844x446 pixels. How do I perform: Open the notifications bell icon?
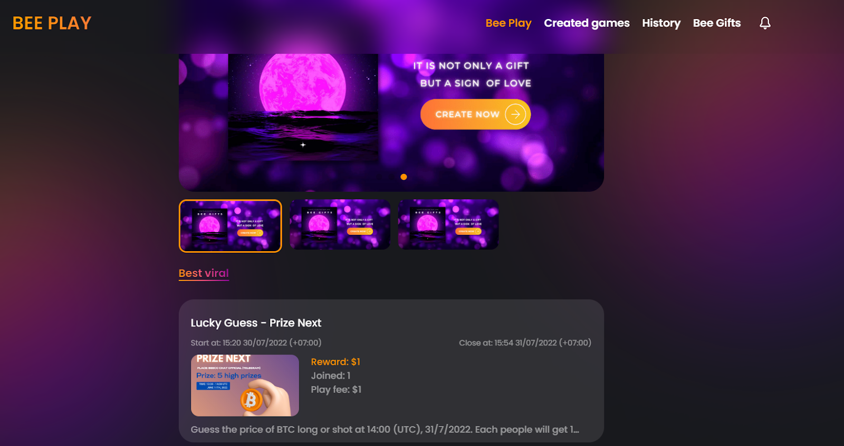(765, 23)
